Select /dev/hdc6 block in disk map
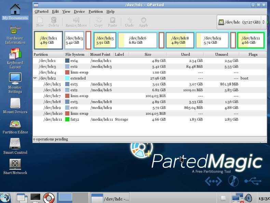This screenshot has height=203, width=270. click(137, 40)
